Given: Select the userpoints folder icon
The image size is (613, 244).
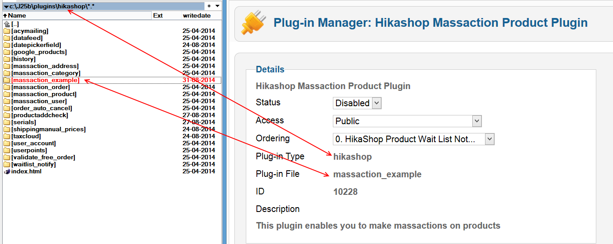Looking at the screenshot, I should (x=7, y=151).
